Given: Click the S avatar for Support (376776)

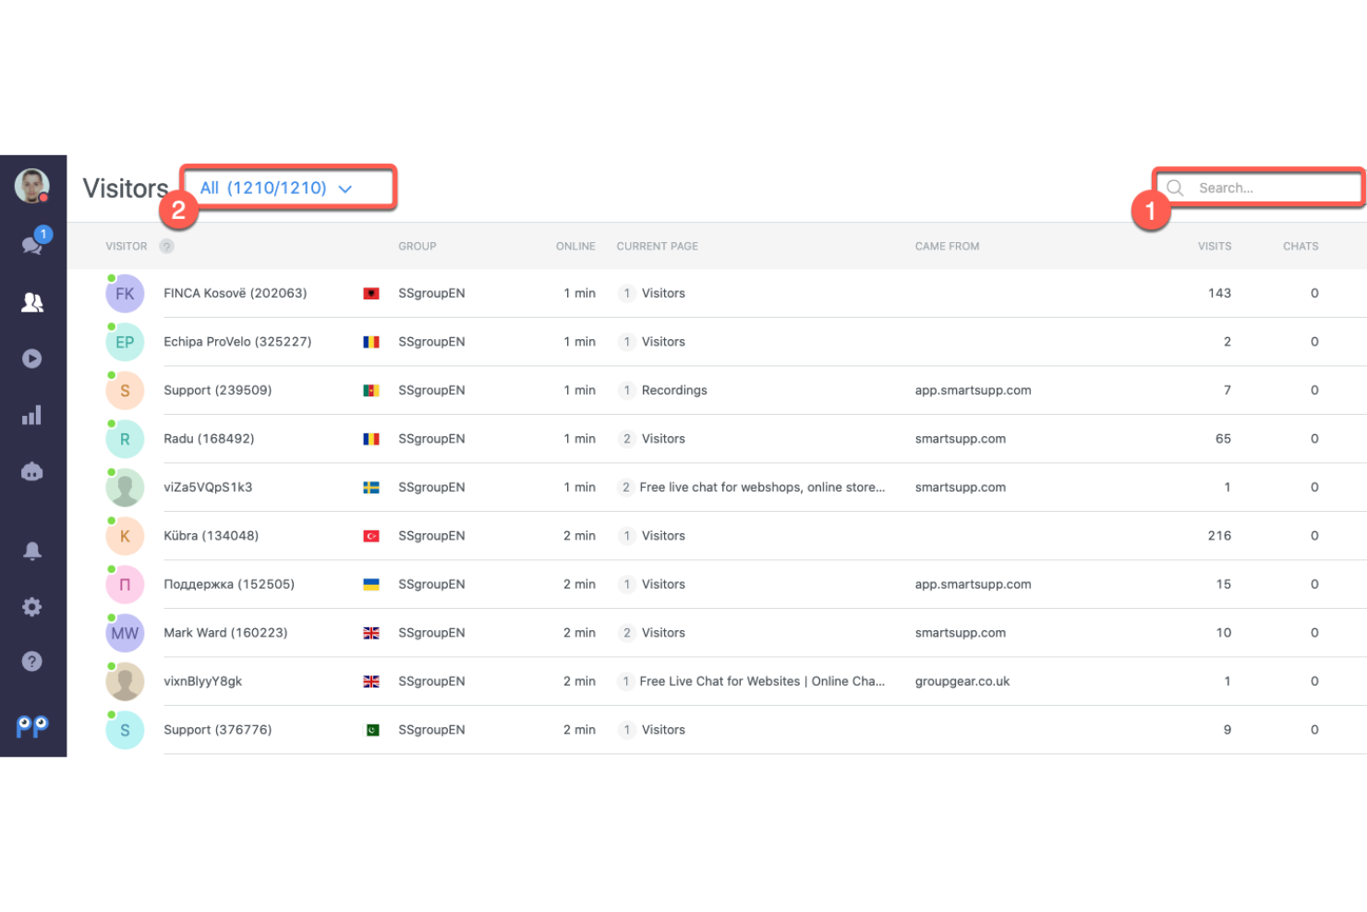Looking at the screenshot, I should pos(125,730).
